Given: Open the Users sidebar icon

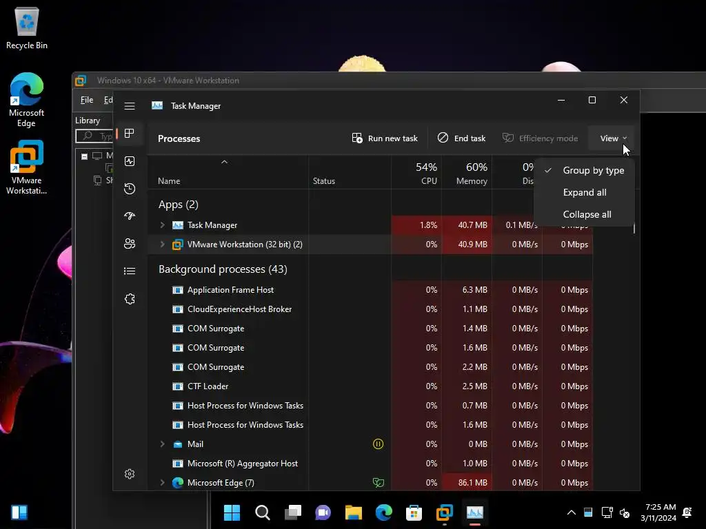Looking at the screenshot, I should point(130,244).
